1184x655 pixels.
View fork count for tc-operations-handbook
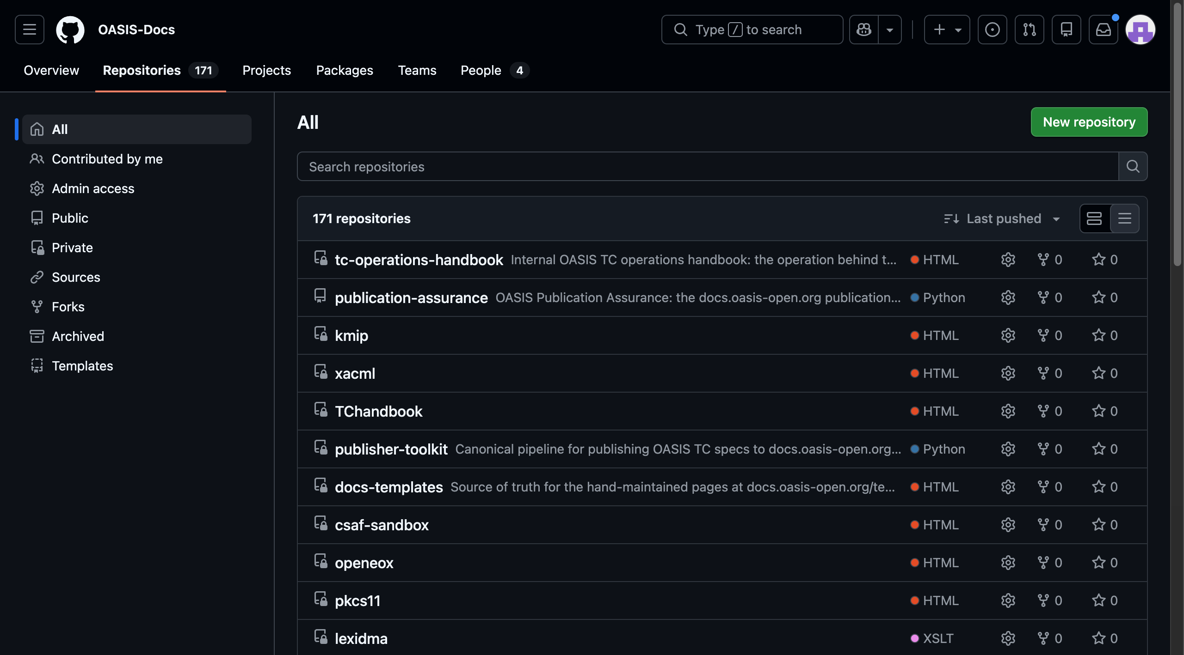click(x=1050, y=260)
